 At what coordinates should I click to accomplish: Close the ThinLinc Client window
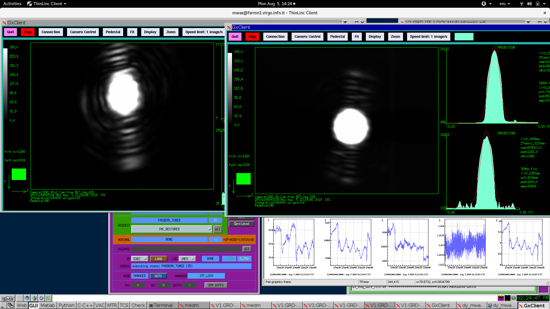pyautogui.click(x=545, y=13)
